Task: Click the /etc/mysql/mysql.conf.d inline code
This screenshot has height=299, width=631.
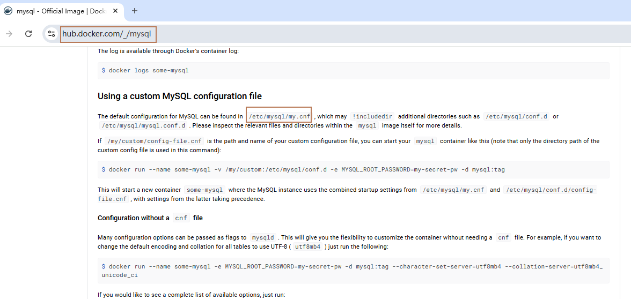Action: pyautogui.click(x=144, y=125)
